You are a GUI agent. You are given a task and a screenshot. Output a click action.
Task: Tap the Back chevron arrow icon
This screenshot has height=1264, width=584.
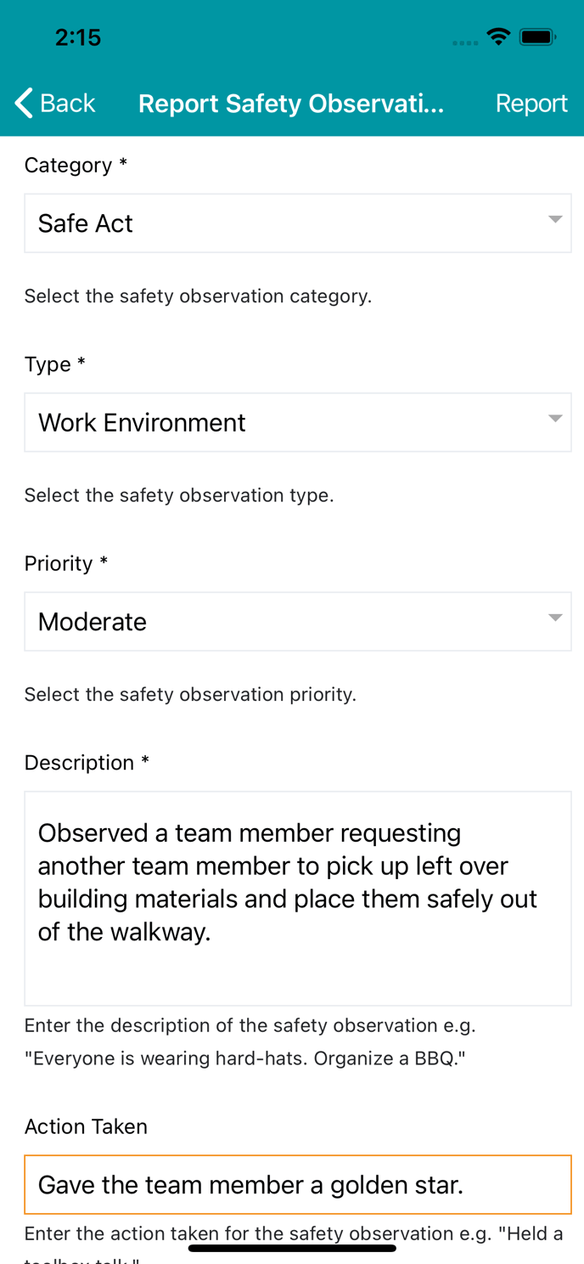click(24, 103)
